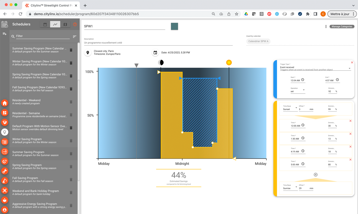Open the three-dot more options menu
Screen dimensions: 358x214
pos(326,26)
